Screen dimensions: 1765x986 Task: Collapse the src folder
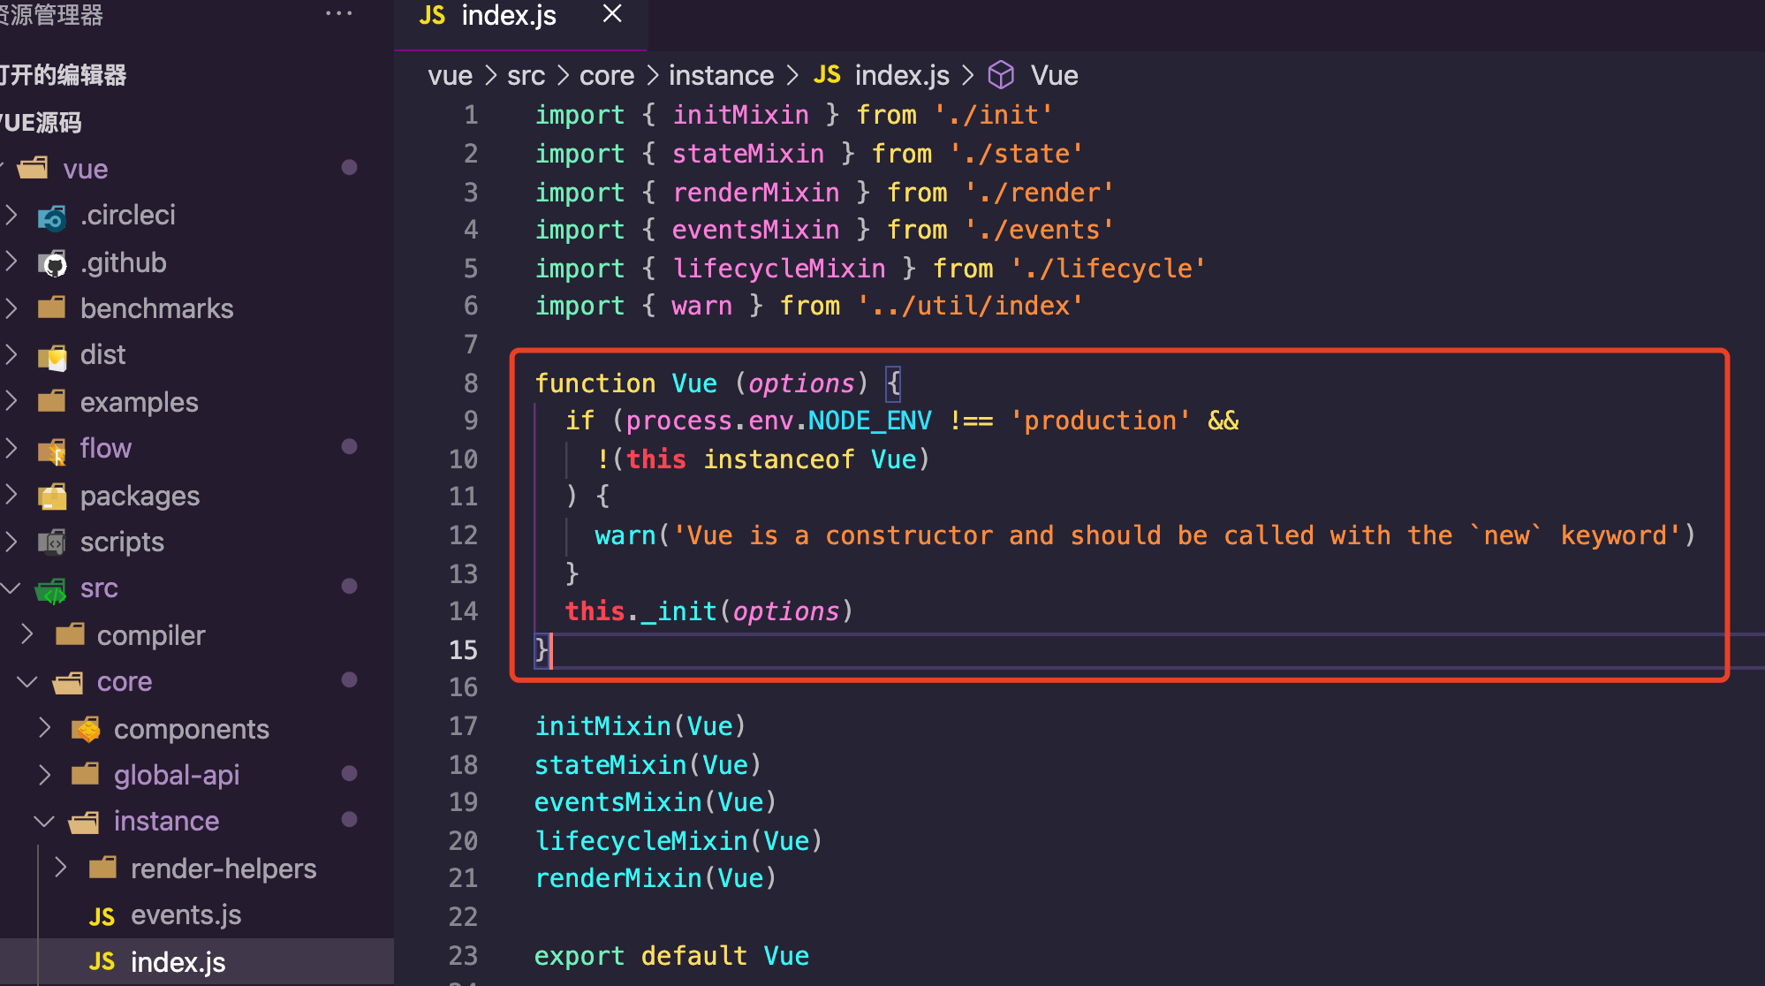(11, 588)
